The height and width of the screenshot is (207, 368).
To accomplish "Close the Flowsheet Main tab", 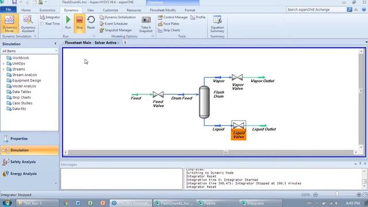I will [x=118, y=43].
